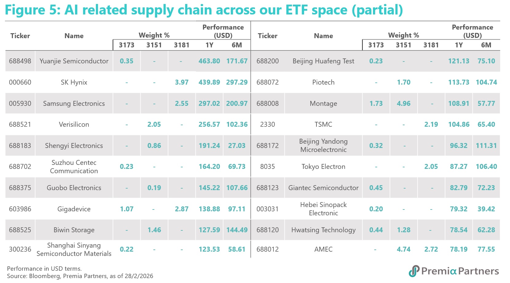Select ticker 2330 in right table

point(268,125)
